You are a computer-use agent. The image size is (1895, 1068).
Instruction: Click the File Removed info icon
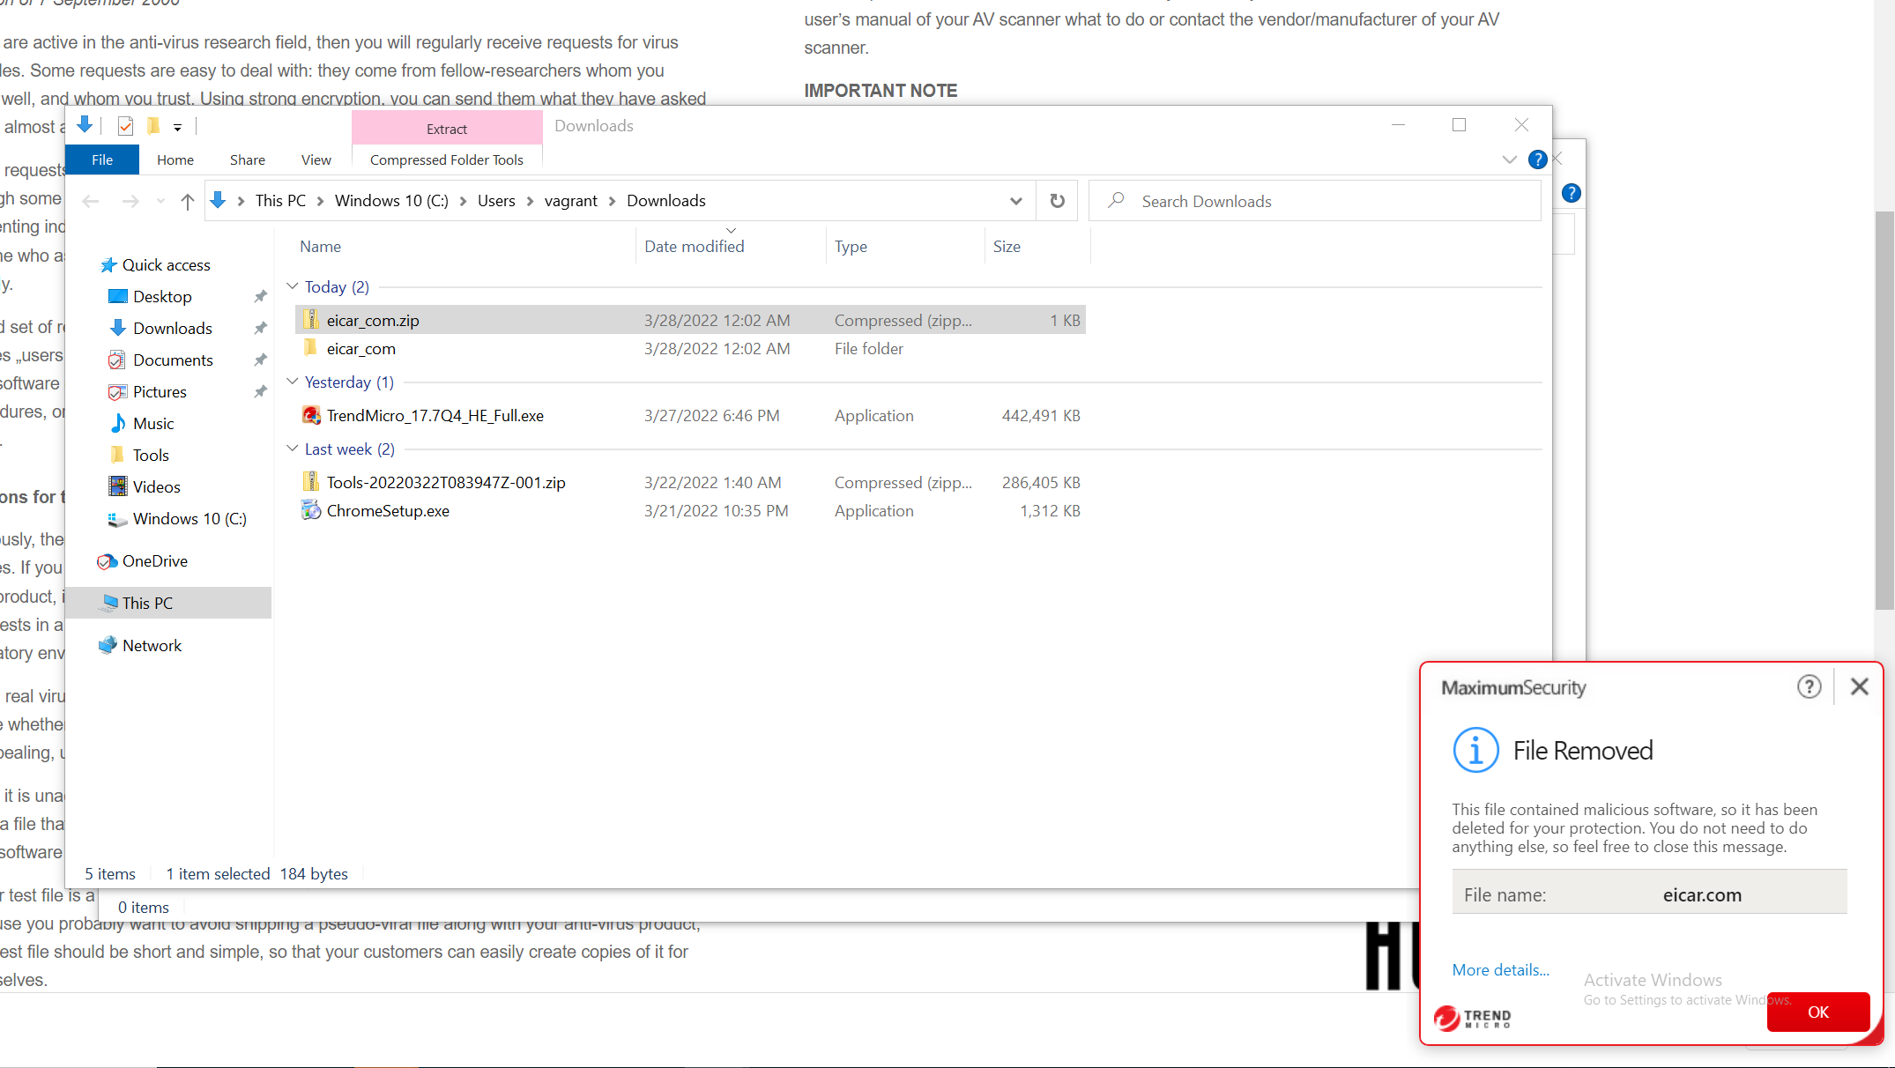coord(1476,750)
